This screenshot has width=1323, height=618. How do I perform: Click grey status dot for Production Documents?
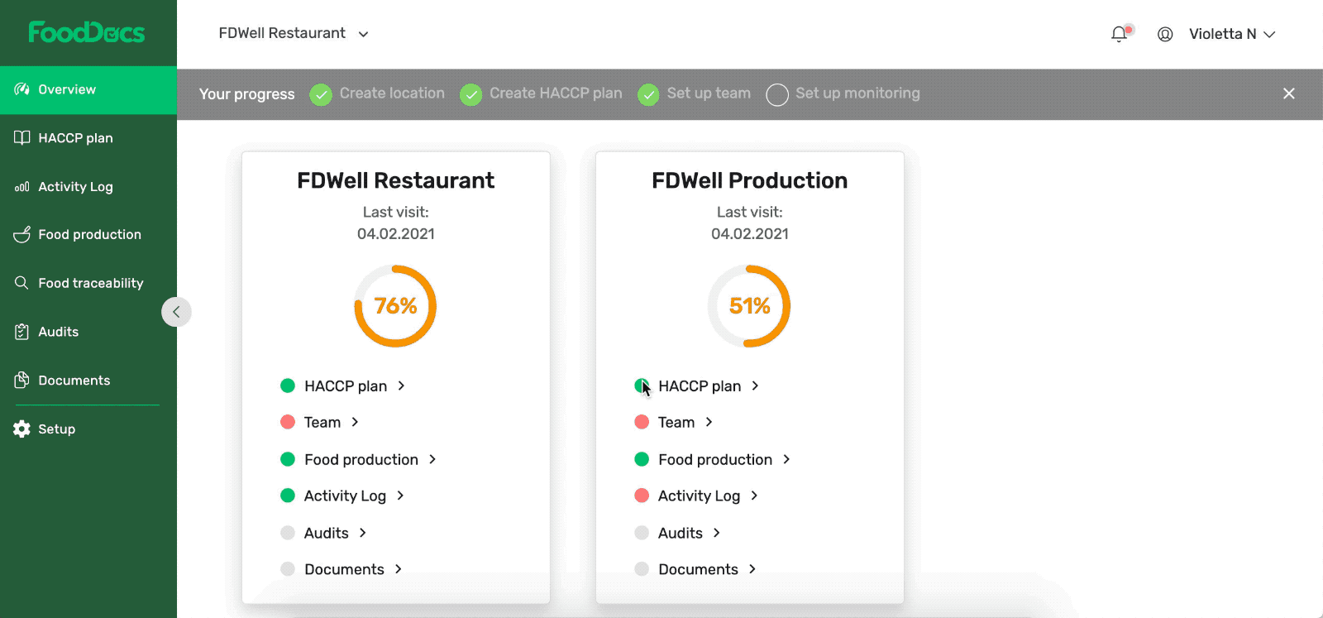coord(642,569)
